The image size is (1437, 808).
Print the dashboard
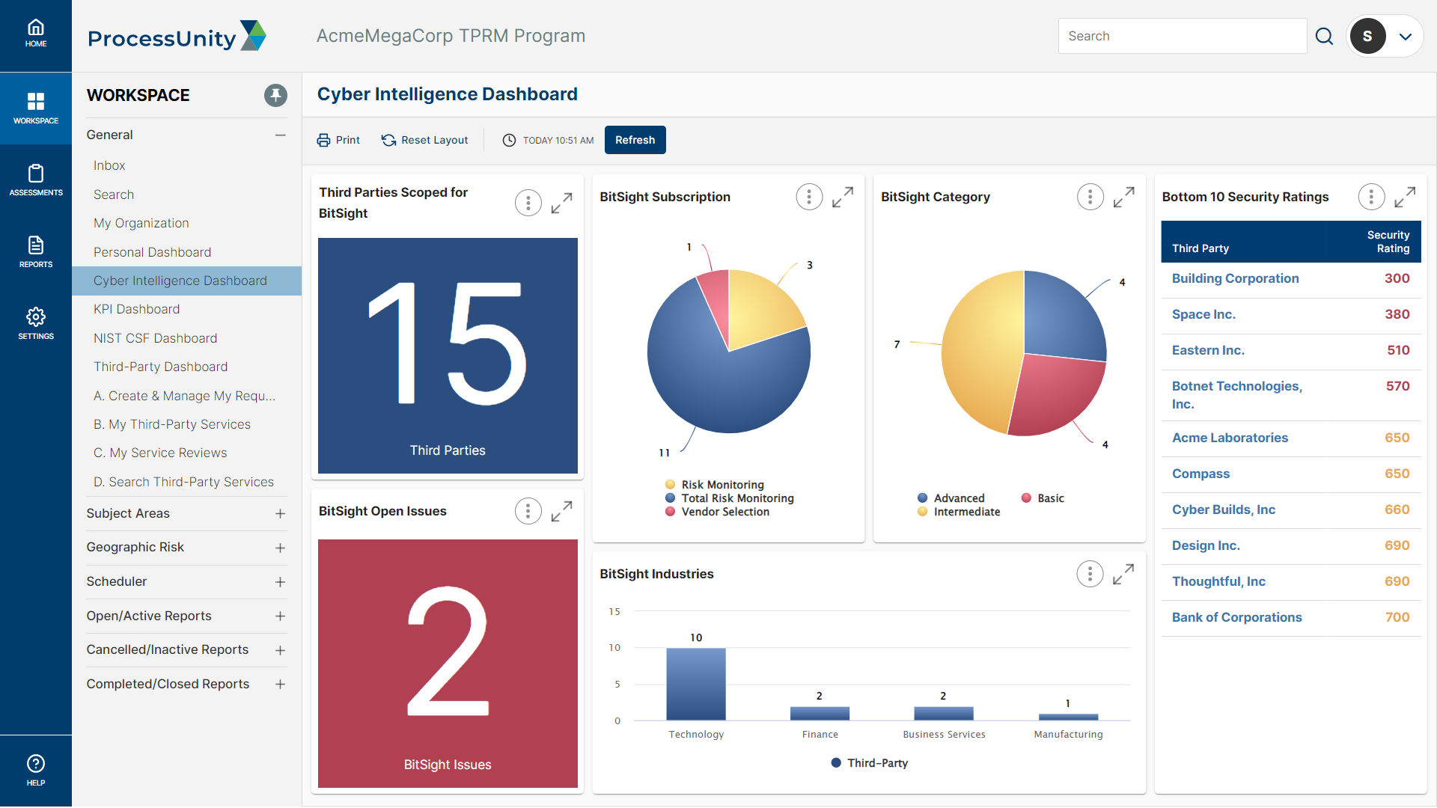338,140
